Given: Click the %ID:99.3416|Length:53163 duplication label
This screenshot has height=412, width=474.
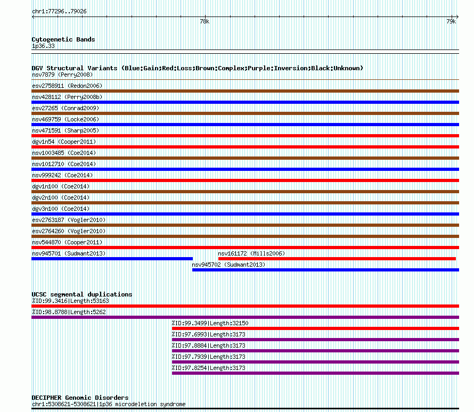Looking at the screenshot, I should point(70,301).
